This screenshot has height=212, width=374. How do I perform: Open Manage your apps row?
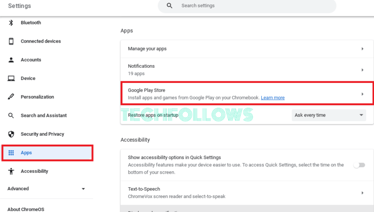coord(247,49)
